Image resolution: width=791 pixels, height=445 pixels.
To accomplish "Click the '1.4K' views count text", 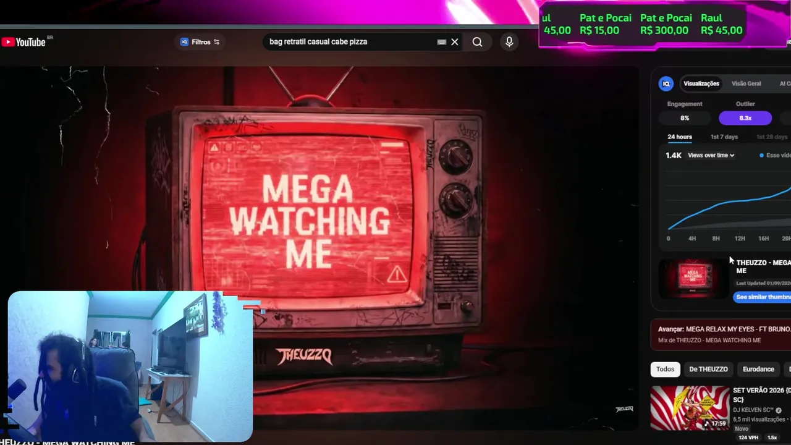I will (674, 155).
